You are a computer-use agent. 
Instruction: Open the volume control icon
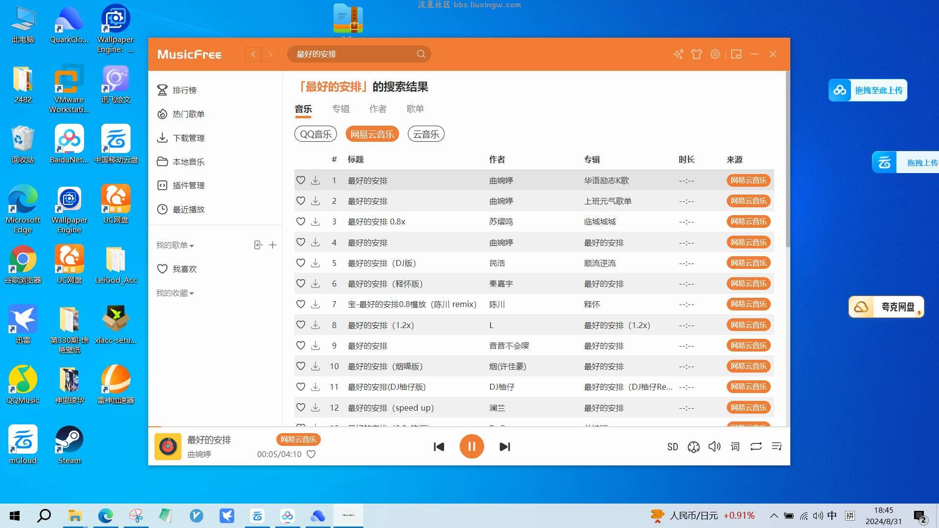(x=714, y=446)
